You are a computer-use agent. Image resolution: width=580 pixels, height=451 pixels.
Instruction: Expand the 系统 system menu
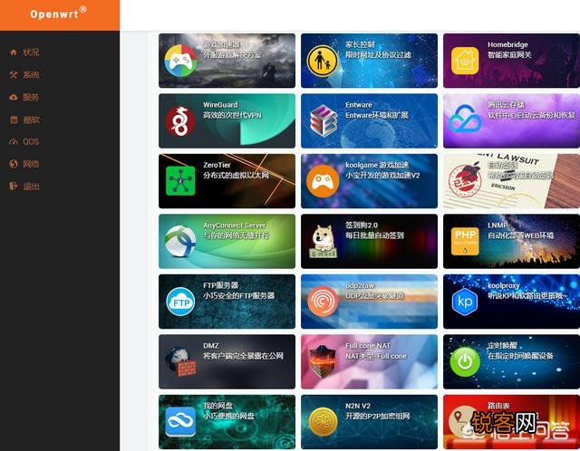(x=31, y=75)
